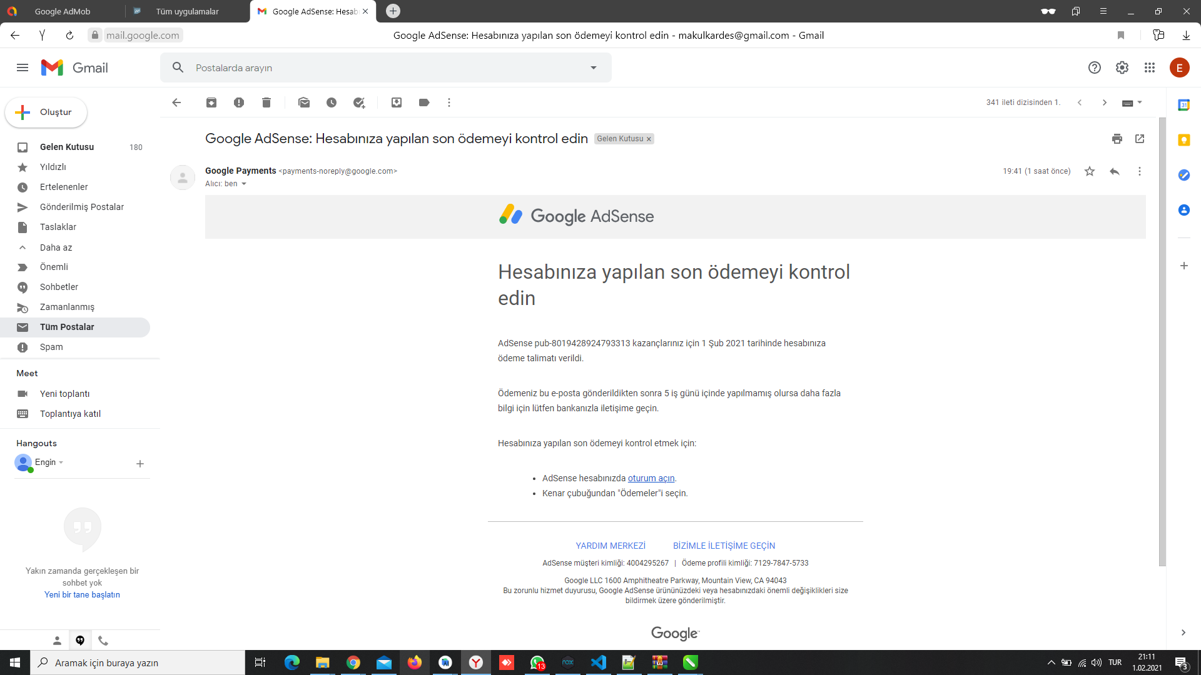Screen dimensions: 1201x675
Task: Open Google Calendar side panel
Action: (x=1184, y=105)
